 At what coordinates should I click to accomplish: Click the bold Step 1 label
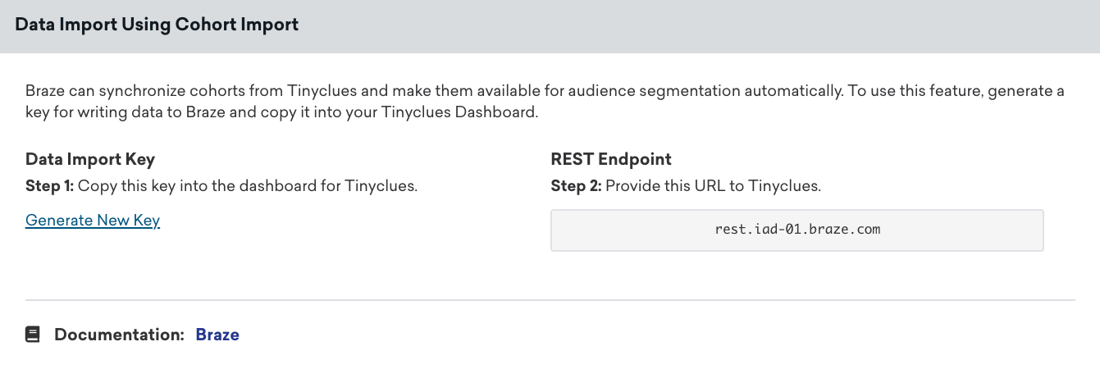pyautogui.click(x=50, y=186)
